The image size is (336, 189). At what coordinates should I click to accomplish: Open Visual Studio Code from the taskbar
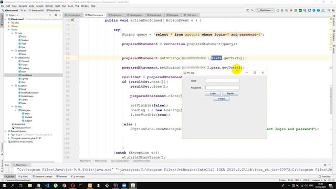(47, 185)
